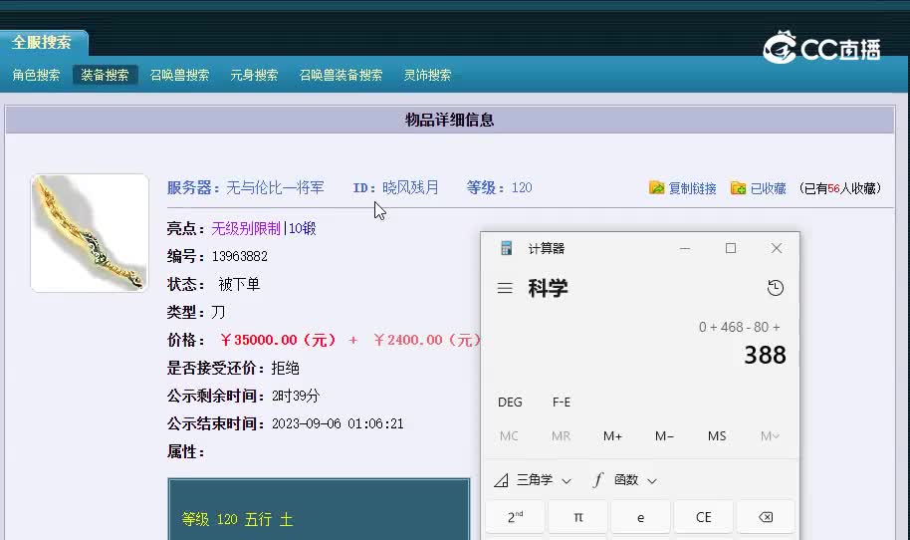Screen dimensions: 910x540
Task: Expand the 三角学 trigonometry dropdown
Action: pos(534,480)
